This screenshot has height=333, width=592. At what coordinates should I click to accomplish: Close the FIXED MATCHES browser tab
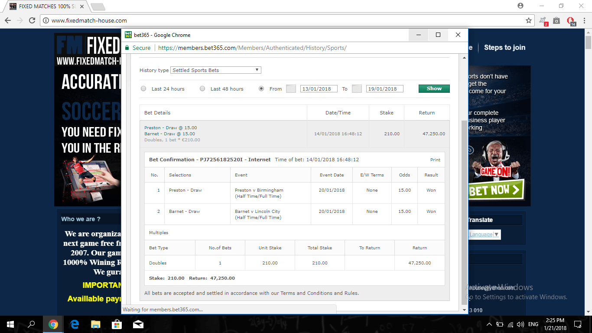tap(82, 7)
